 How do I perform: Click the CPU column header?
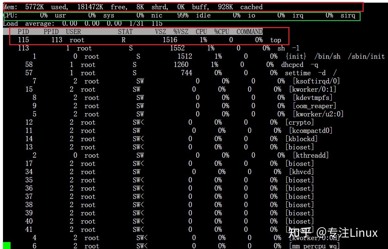(x=201, y=32)
